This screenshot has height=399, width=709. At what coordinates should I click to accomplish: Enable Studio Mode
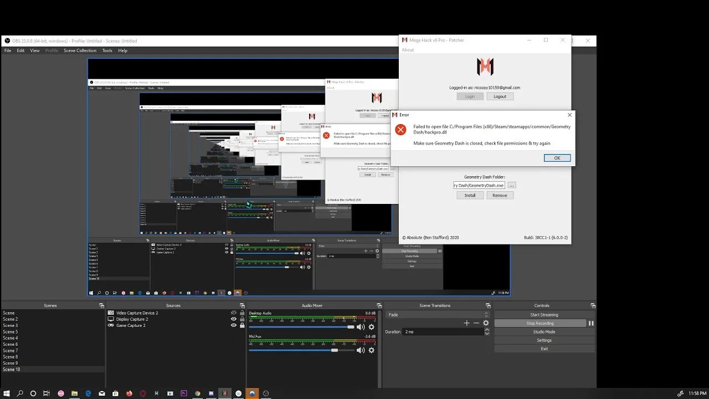point(544,332)
